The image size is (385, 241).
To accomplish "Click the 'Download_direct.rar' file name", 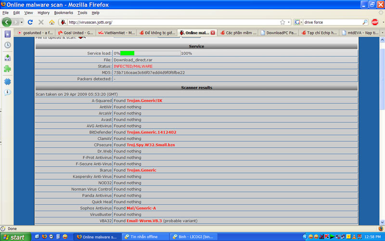I will [133, 60].
